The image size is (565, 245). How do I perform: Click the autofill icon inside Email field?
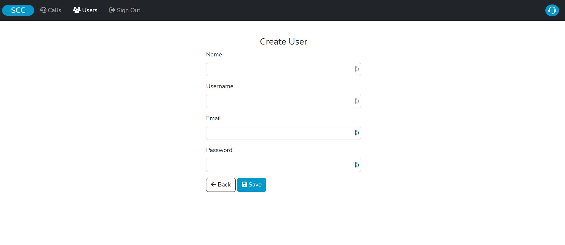357,133
